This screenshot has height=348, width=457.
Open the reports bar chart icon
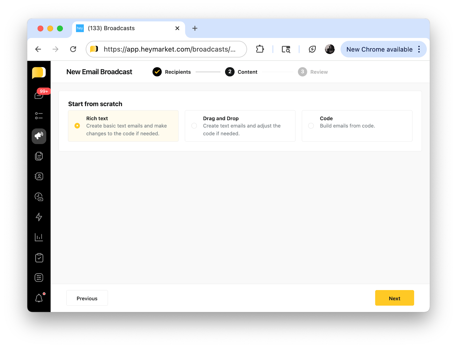click(39, 237)
